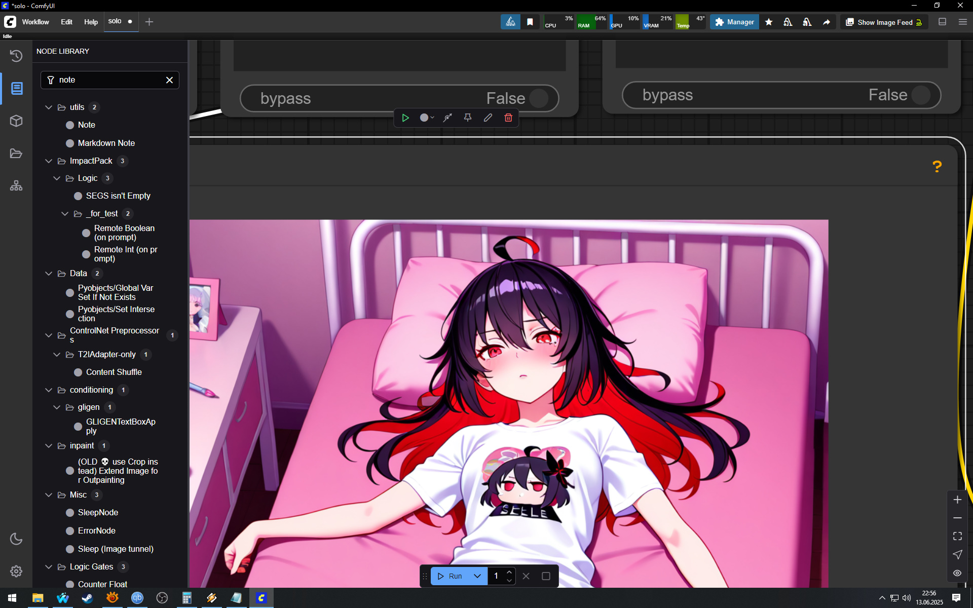Zoom in the canvas with plus icon
Screen dimensions: 973x608
coord(957,500)
